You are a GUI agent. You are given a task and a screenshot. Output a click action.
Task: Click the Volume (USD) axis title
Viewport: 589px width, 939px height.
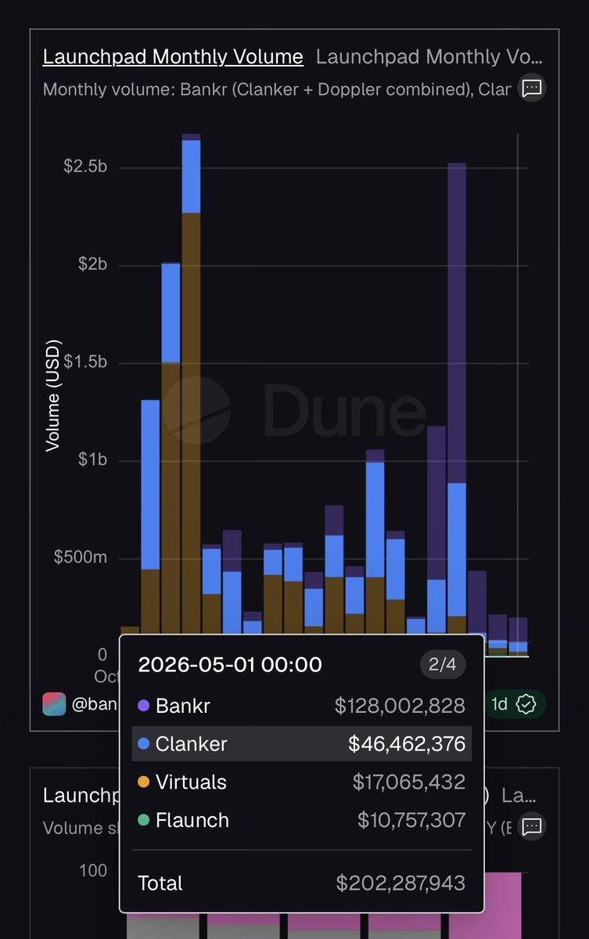coord(52,395)
